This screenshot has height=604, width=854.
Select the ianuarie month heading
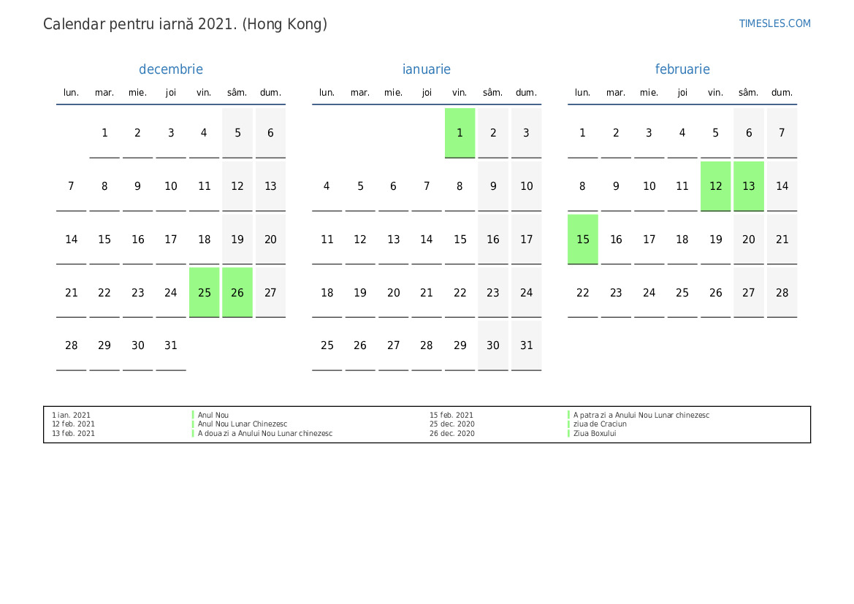point(427,69)
